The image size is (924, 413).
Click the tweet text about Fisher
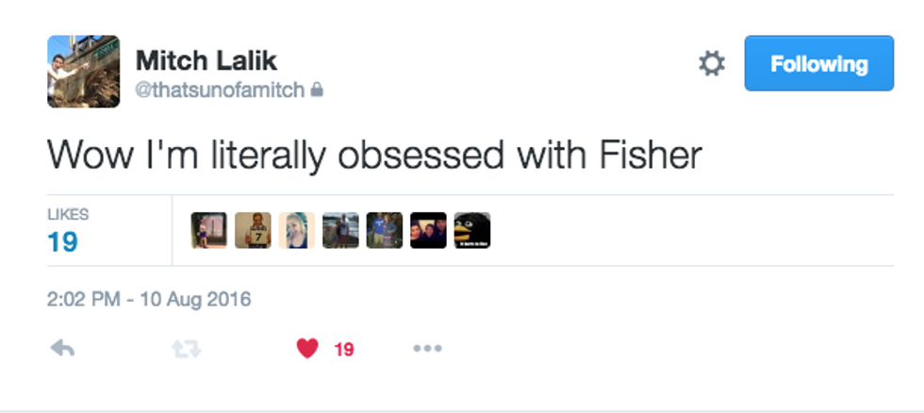coord(374,156)
